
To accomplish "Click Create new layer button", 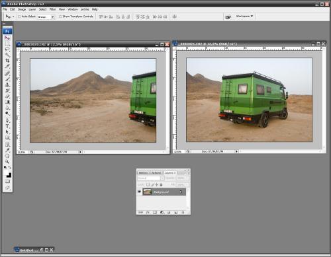I will pyautogui.click(x=176, y=213).
